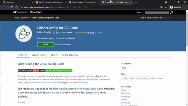
Task: Click the translate page icon
Action: (x=161, y=7)
